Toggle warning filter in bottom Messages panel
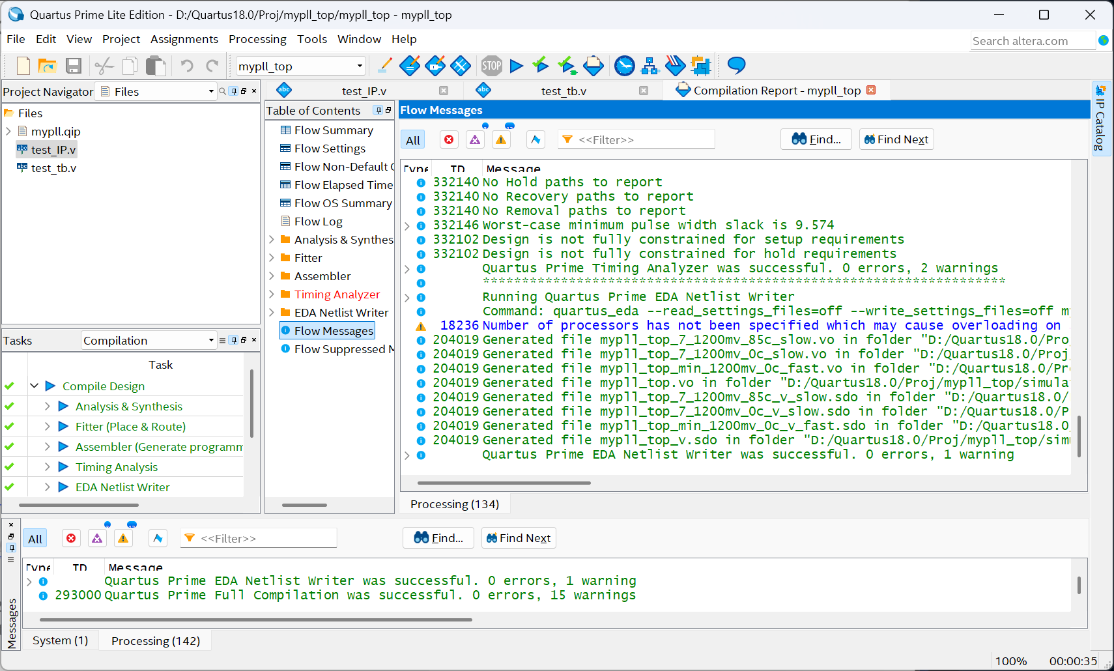This screenshot has height=671, width=1114. (x=123, y=538)
